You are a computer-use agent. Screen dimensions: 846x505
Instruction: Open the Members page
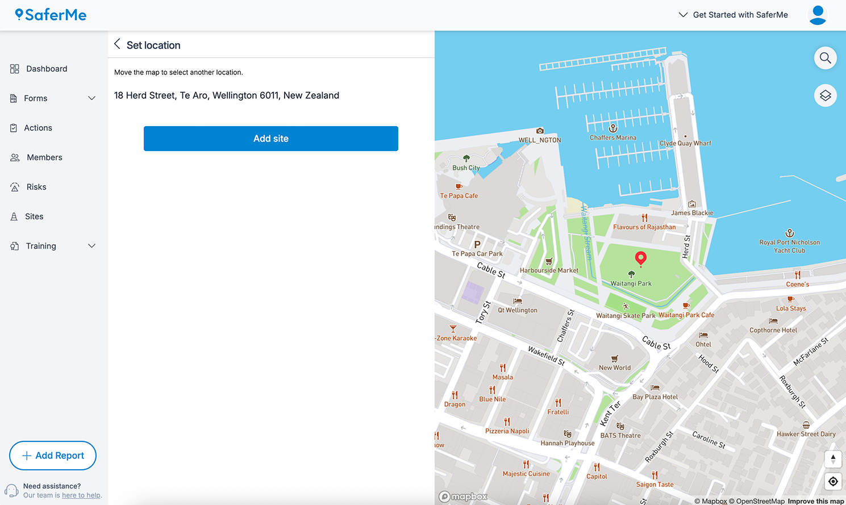[x=44, y=157]
